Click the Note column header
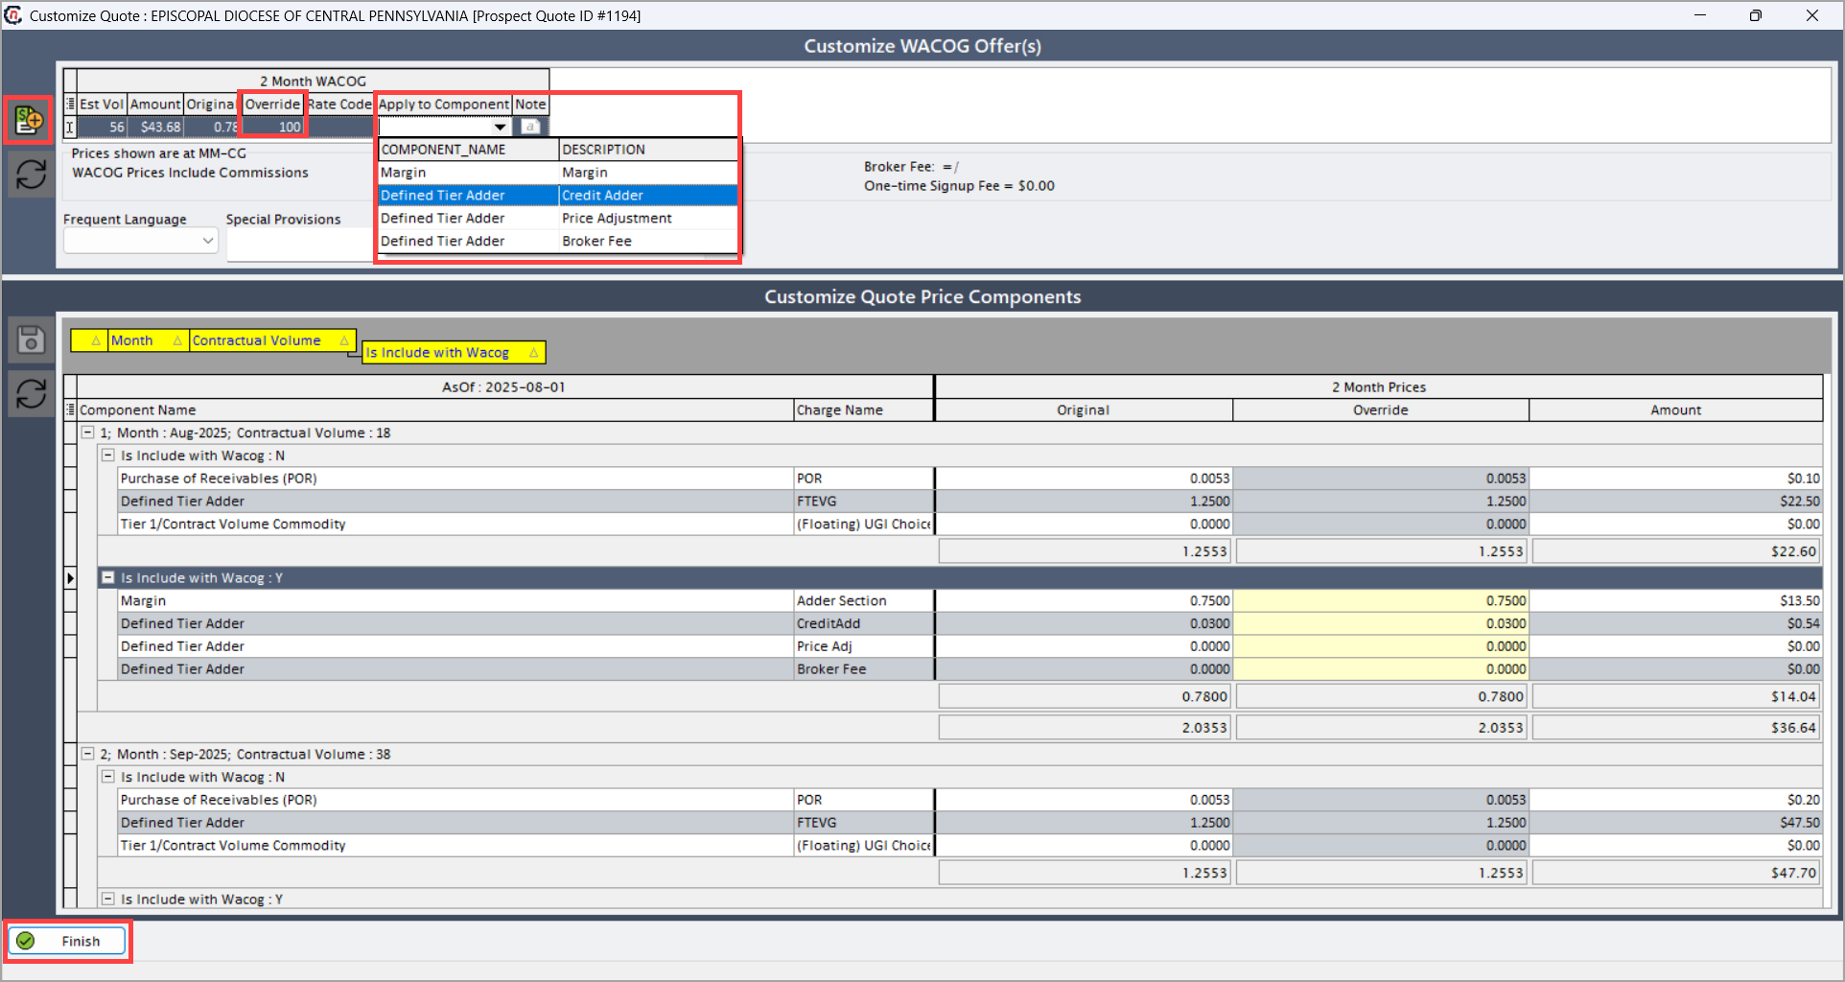Viewport: 1845px width, 982px height. tap(530, 104)
